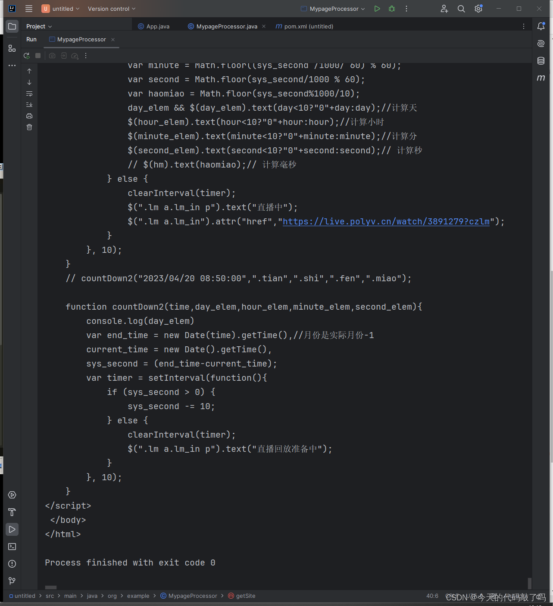Clear all console output with trash icon
Viewport: 553px width, 606px height.
tap(29, 127)
